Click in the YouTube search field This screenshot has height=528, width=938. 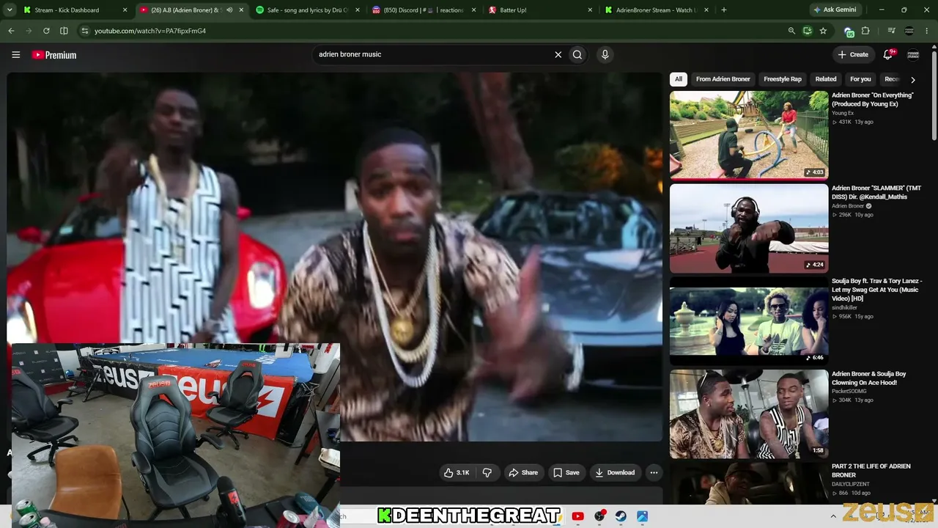432,54
